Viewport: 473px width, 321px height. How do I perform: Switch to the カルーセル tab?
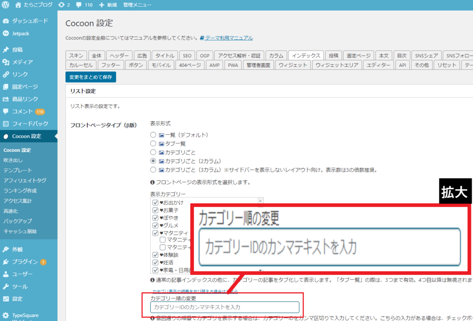point(81,65)
